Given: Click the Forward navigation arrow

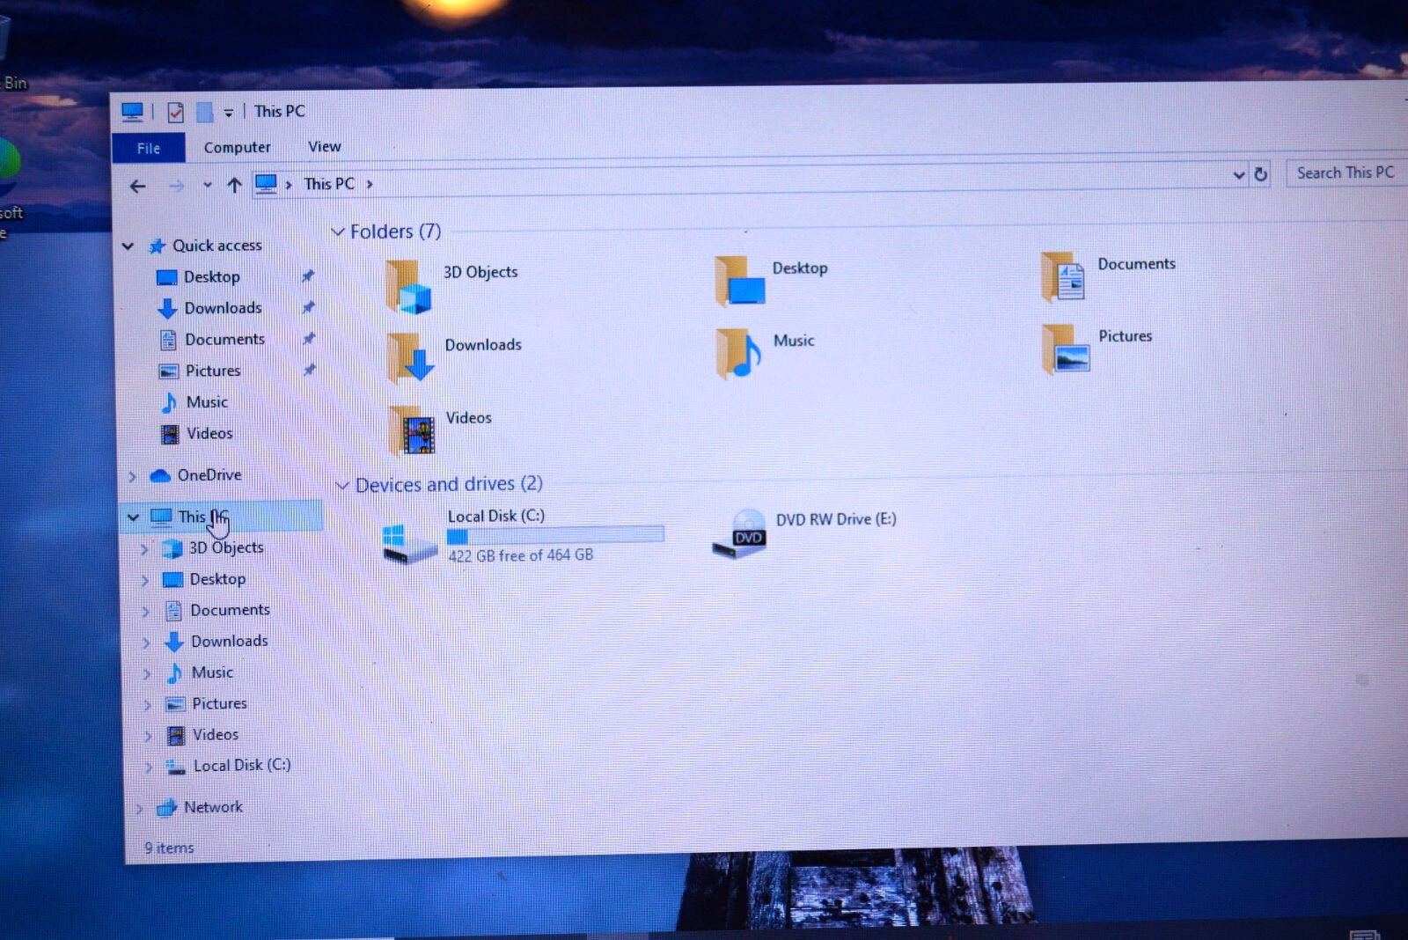Looking at the screenshot, I should pyautogui.click(x=176, y=186).
